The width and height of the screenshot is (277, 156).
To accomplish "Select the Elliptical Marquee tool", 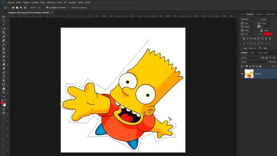I will coord(3,21).
